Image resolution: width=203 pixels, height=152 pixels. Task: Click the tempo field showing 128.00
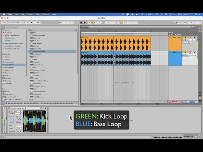pos(14,22)
